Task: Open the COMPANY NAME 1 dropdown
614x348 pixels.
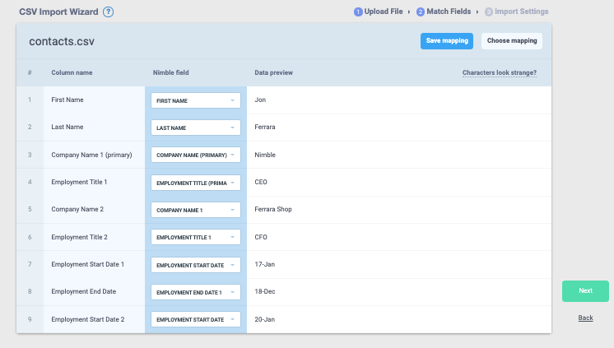Action: point(196,210)
